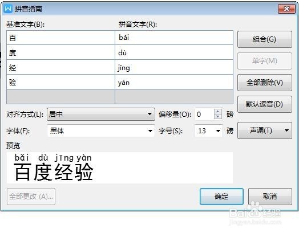Edit the pinyin cell yàn
The image size is (299, 233).
click(174, 82)
